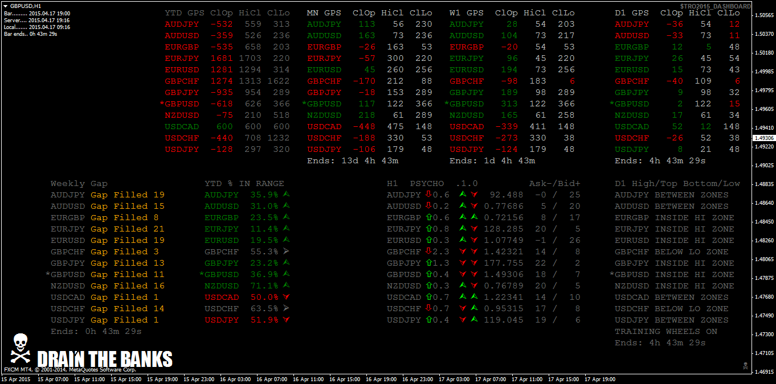The height and width of the screenshot is (384, 776).
Task: Click the text Ends: 13d 4h 43m
Action: pos(353,160)
